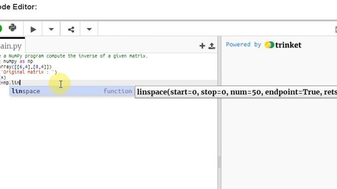The height and width of the screenshot is (189, 337).
Task: Expand the share options dropdown arrow
Action: coord(89,29)
